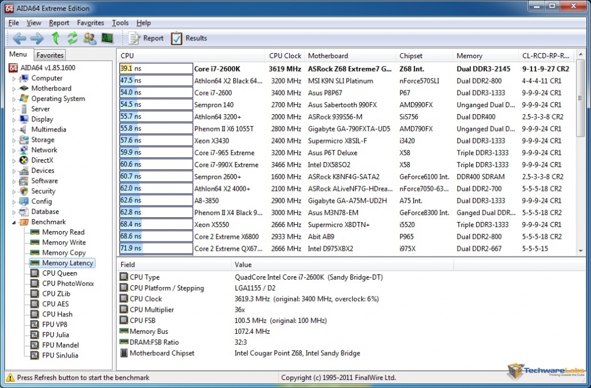The height and width of the screenshot is (388, 591).
Task: Click the green Up arrow toolbar icon
Action: 55,38
